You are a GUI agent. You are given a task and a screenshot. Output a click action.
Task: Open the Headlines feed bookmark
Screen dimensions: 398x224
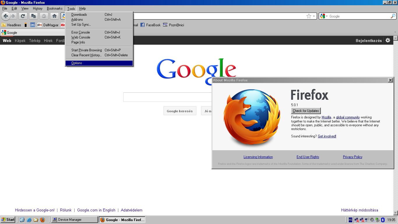tap(11, 25)
